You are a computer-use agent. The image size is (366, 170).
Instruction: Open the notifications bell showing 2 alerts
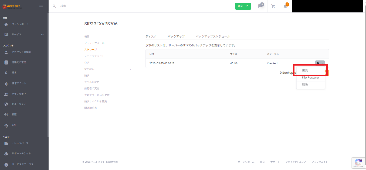(285, 6)
